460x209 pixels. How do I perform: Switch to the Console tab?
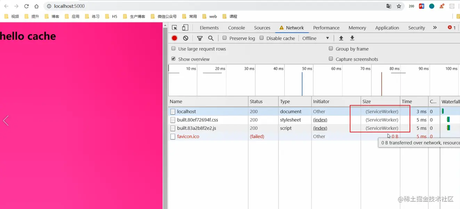(236, 28)
